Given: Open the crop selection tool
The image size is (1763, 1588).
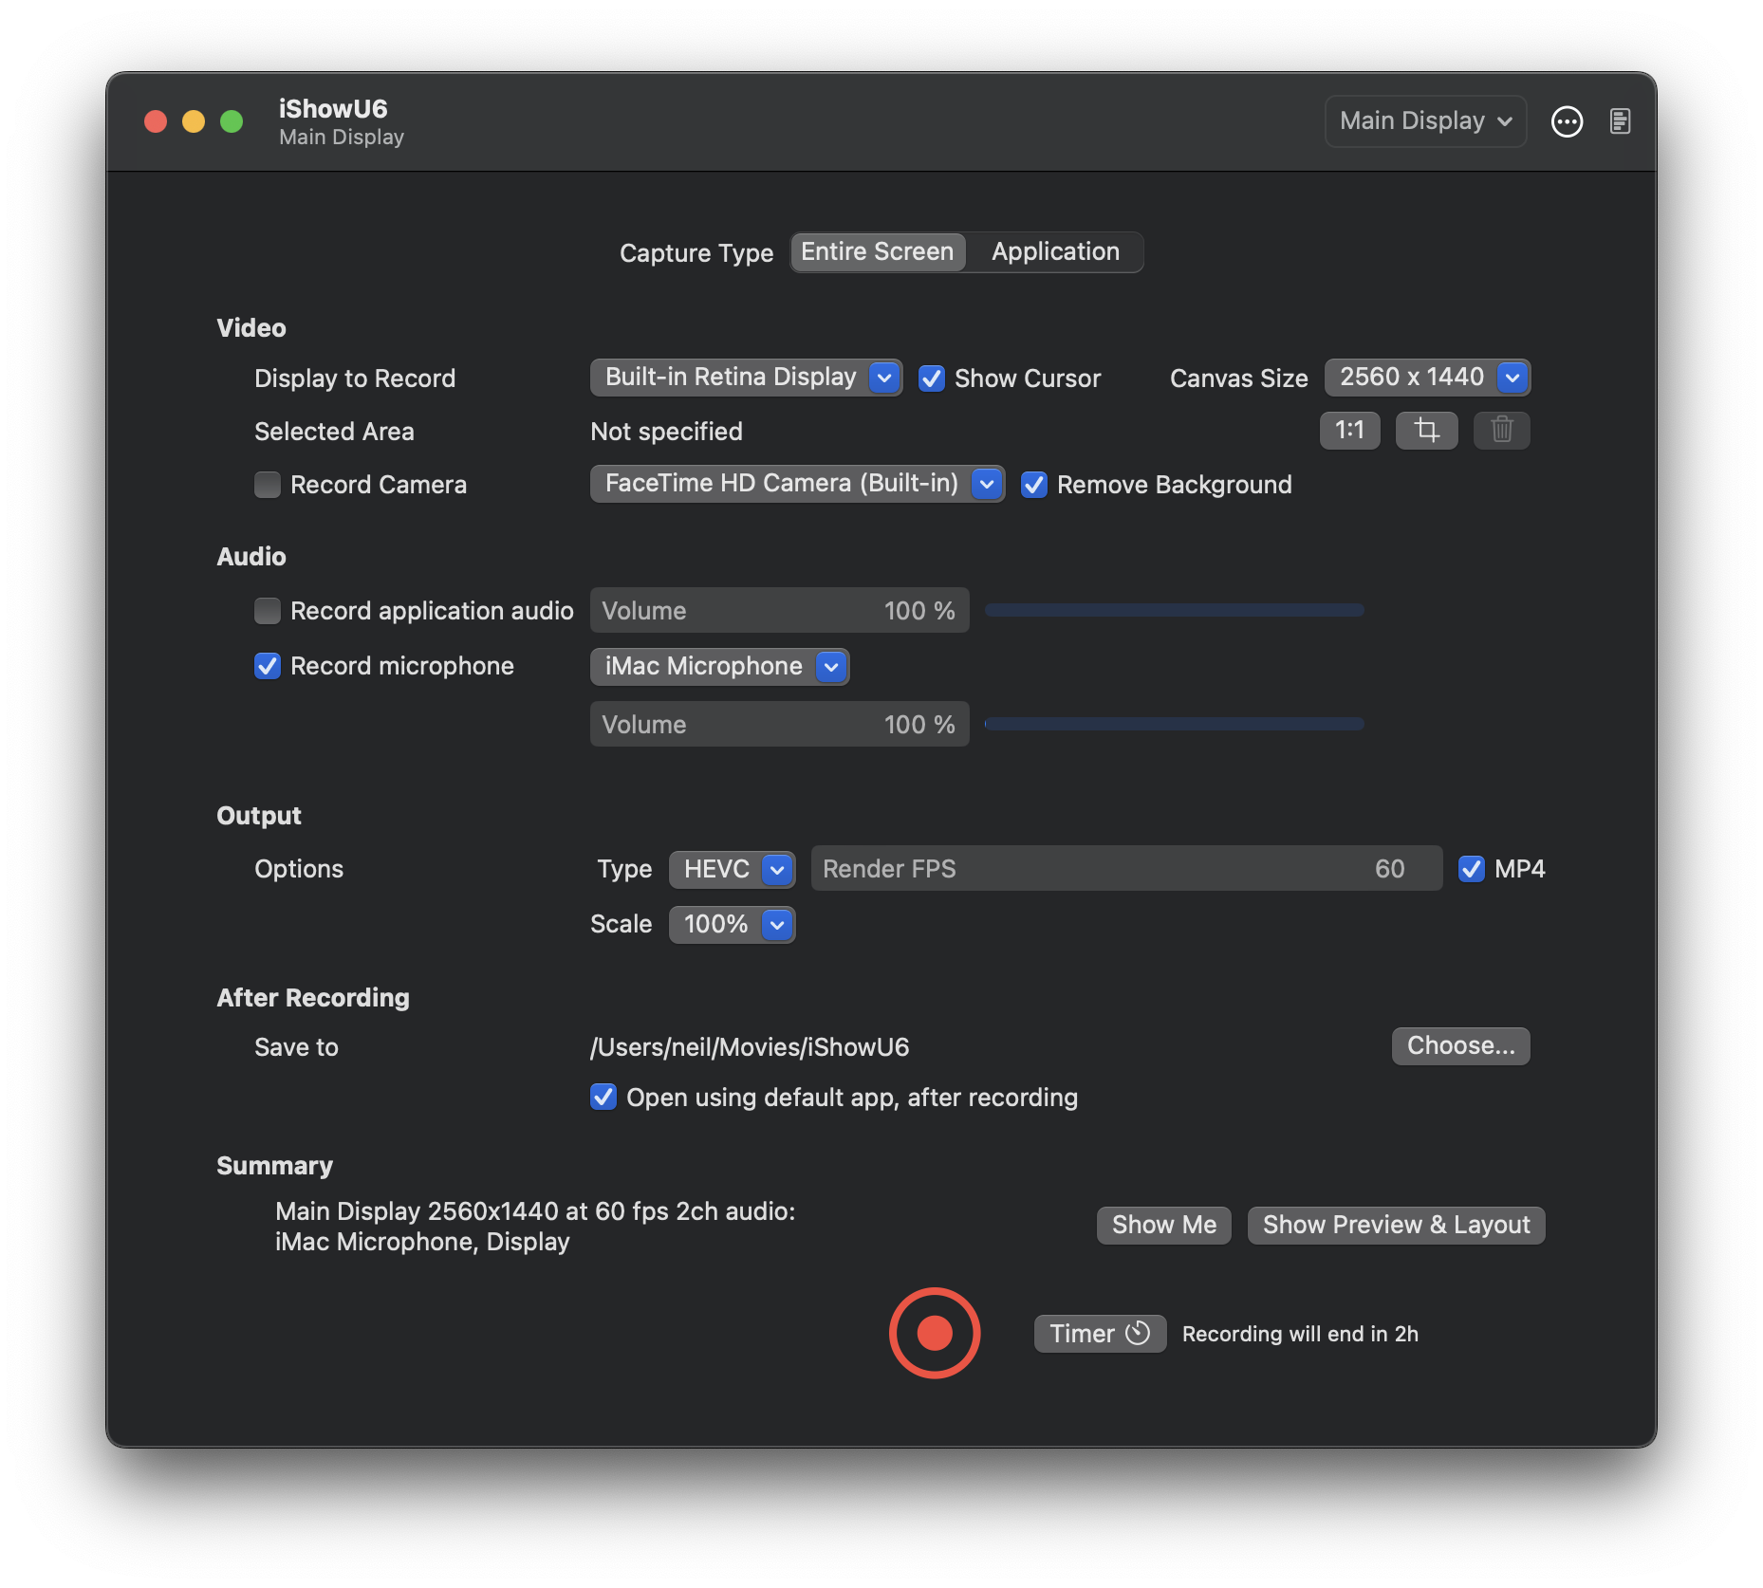Looking at the screenshot, I should click(x=1426, y=430).
